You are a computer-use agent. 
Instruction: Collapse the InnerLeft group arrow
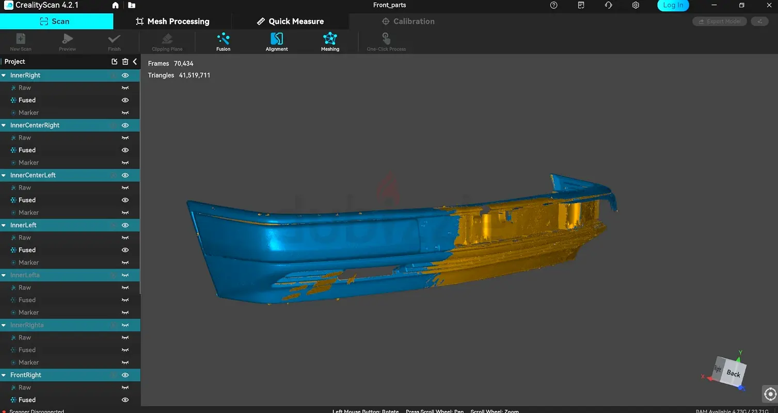click(4, 225)
